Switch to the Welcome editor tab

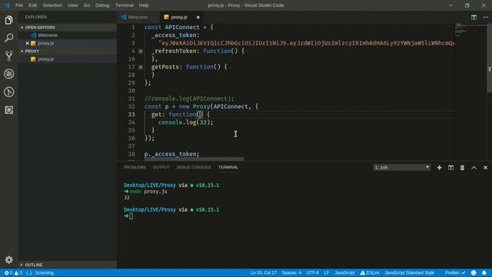(138, 17)
